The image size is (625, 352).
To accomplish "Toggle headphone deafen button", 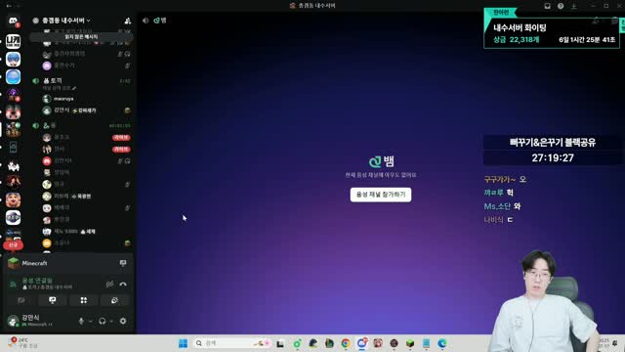I will [x=102, y=321].
